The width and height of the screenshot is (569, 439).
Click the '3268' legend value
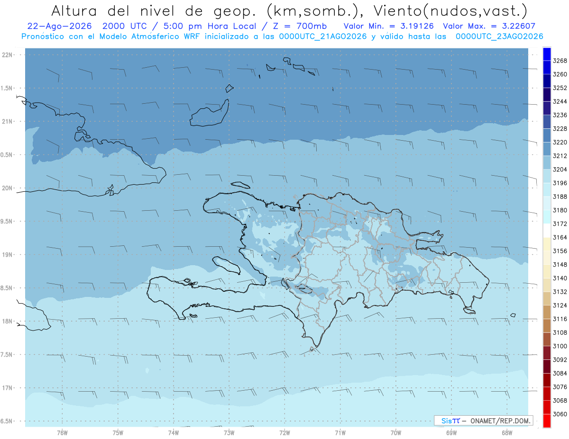560,61
